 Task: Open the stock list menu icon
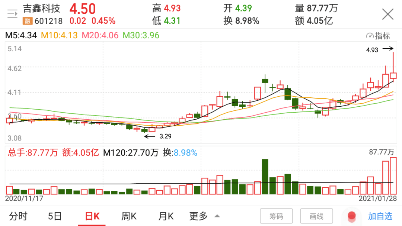12,13
